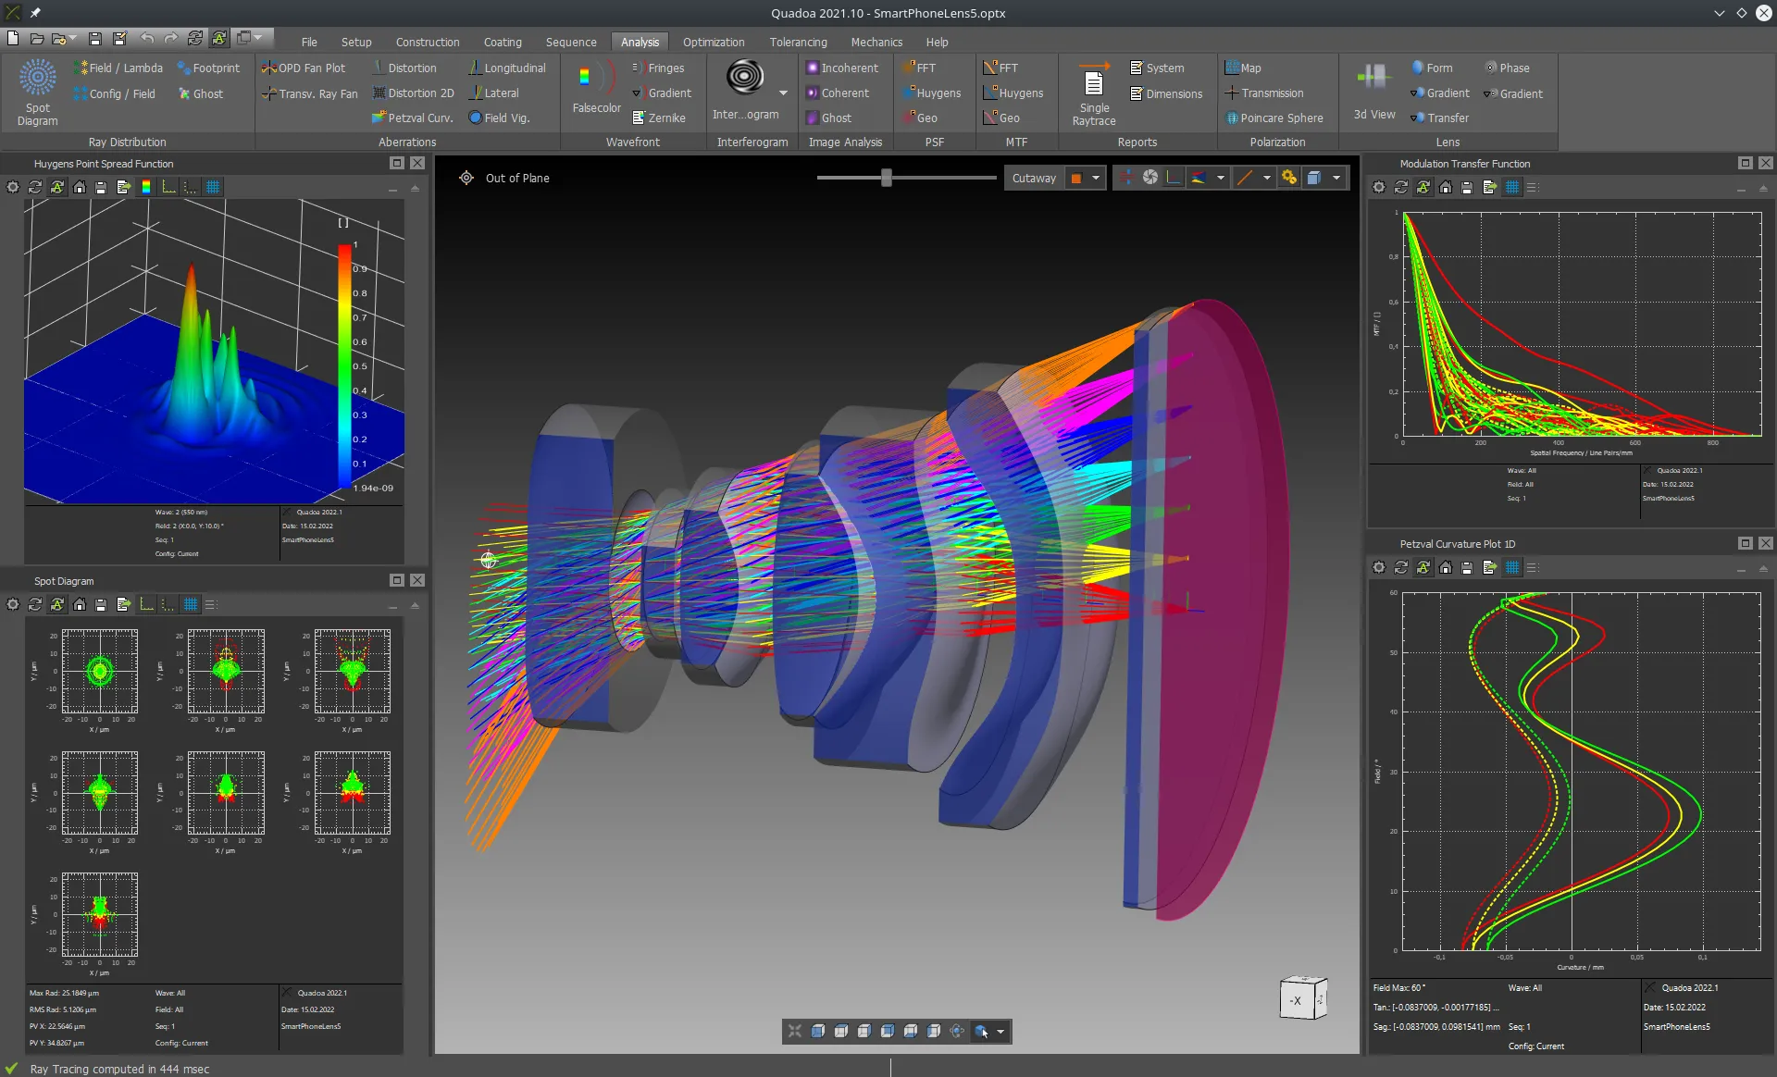
Task: Click aperture icon in 3D view toolbar
Action: (x=1149, y=178)
